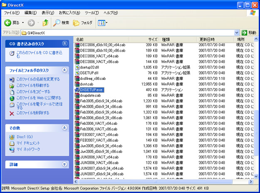
Task: Open the Views button dropdown arrow
Action: pyautogui.click(x=106, y=23)
